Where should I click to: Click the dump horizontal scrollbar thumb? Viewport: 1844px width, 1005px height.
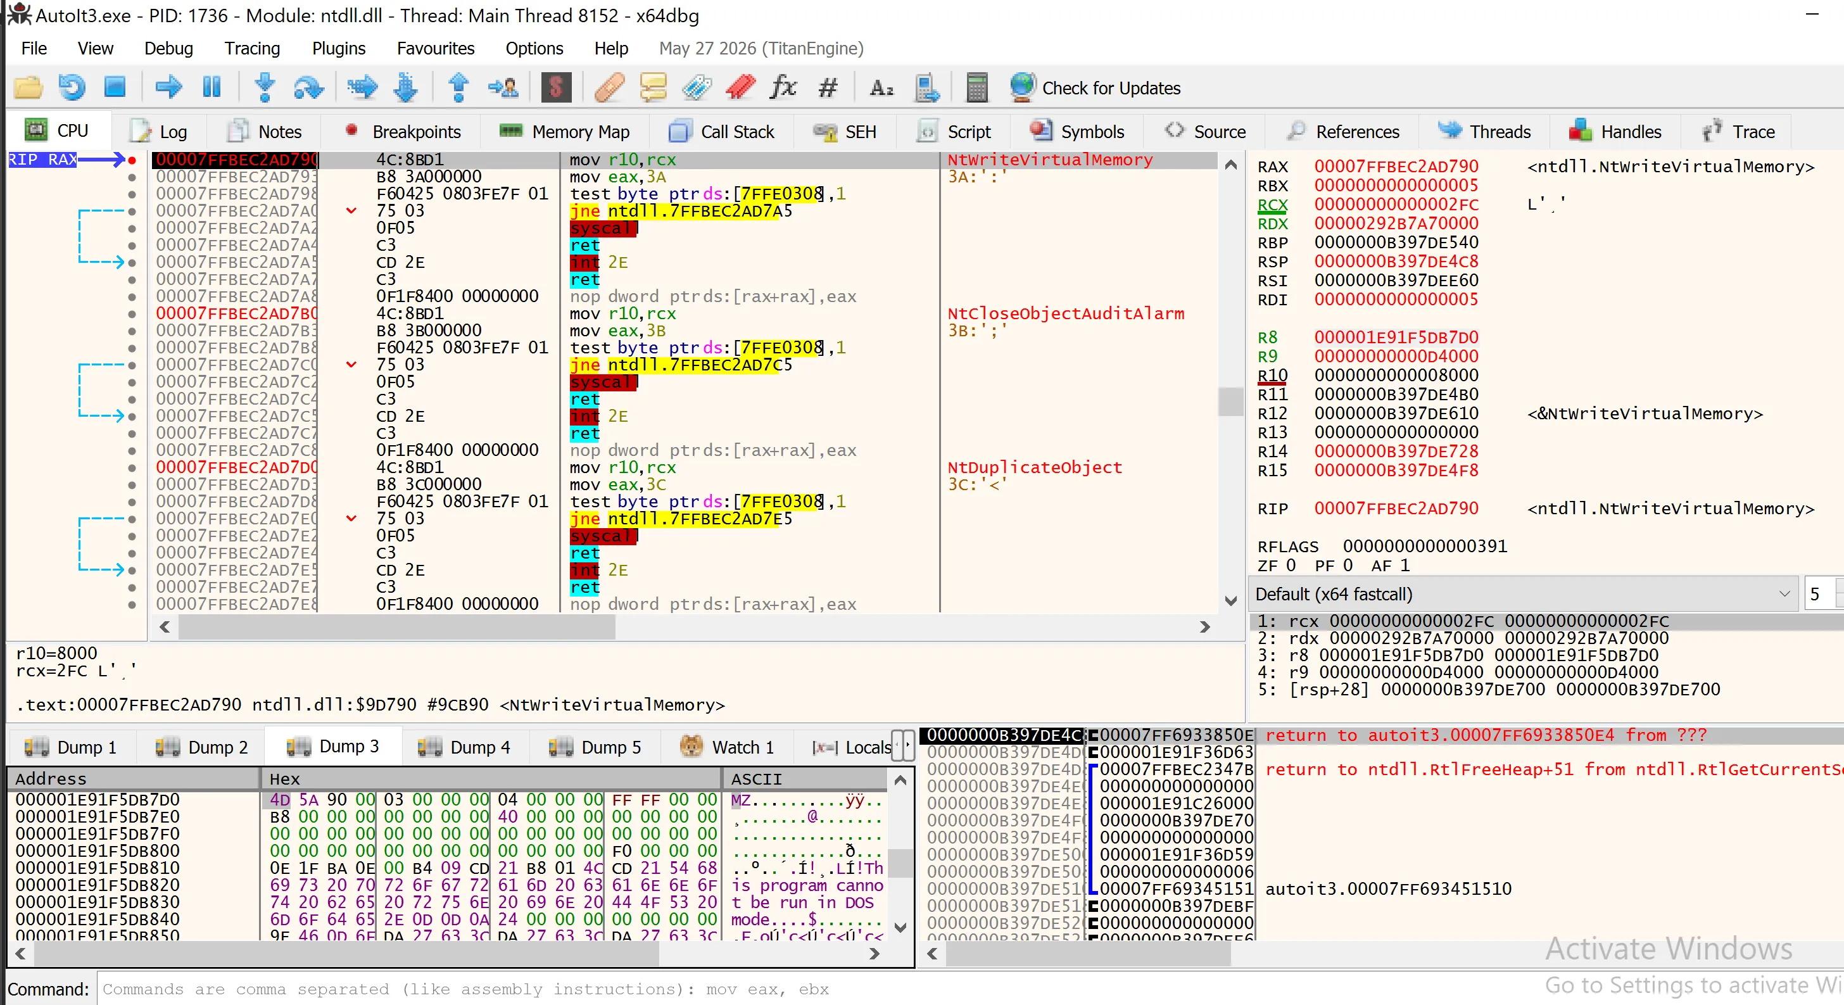(346, 954)
